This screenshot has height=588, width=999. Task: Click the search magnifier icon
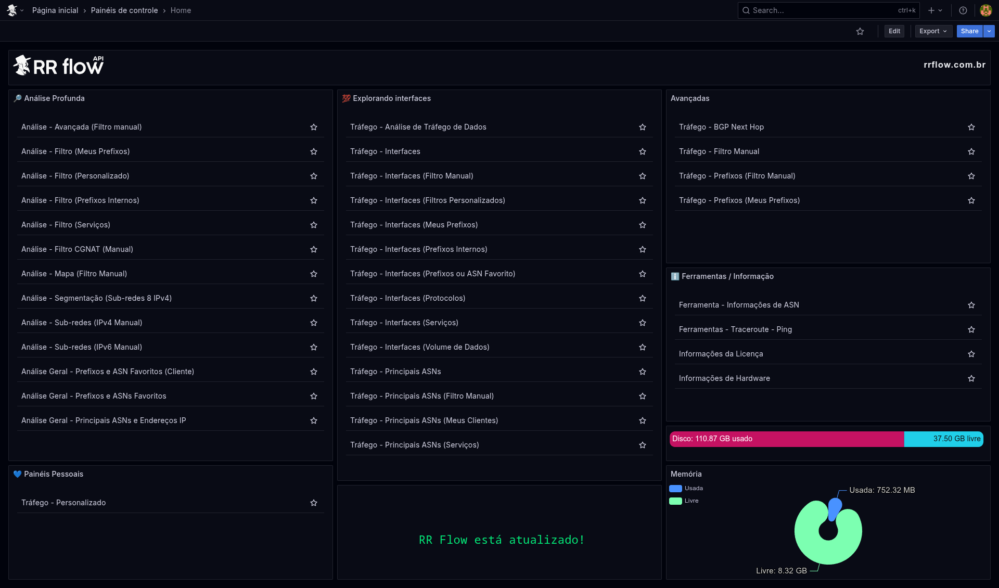[747, 10]
